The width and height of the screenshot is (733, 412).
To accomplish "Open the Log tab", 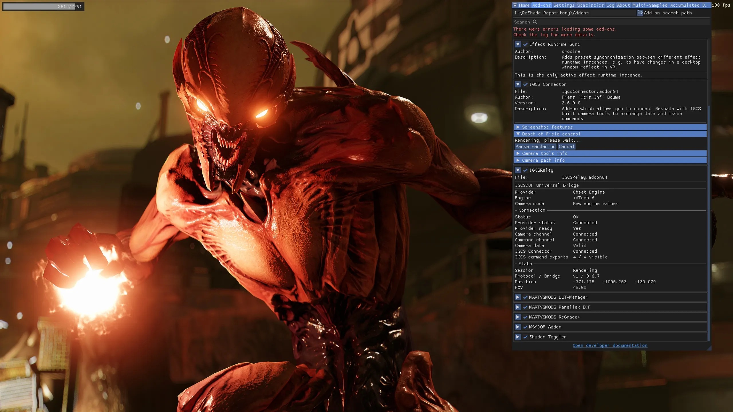I will point(610,5).
